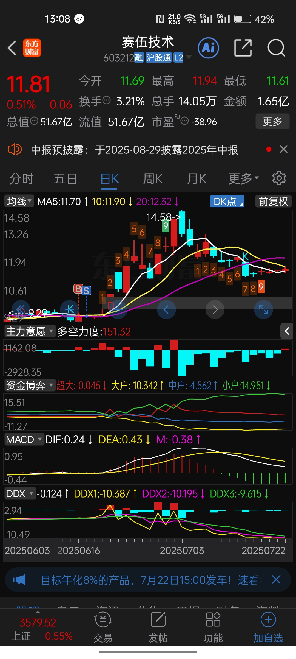
Task: Tap the 市盈 info smiley icon
Action: (185, 121)
